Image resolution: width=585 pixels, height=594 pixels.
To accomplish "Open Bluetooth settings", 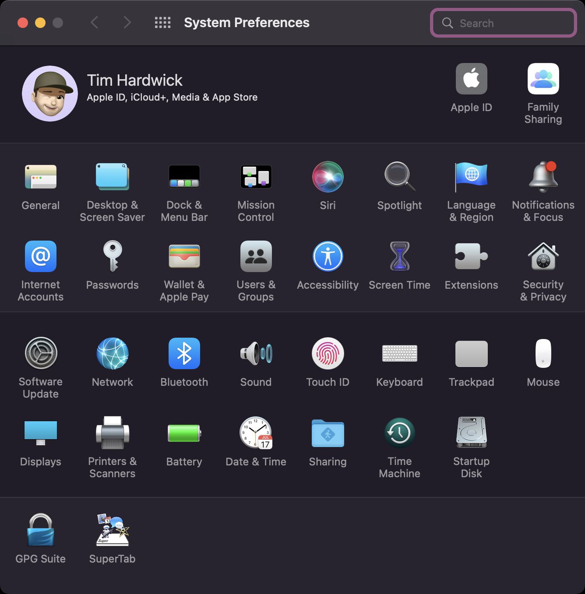I will pos(184,354).
